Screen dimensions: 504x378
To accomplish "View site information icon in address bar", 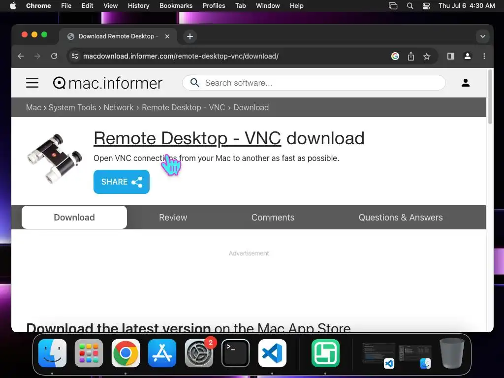I will pyautogui.click(x=75, y=56).
